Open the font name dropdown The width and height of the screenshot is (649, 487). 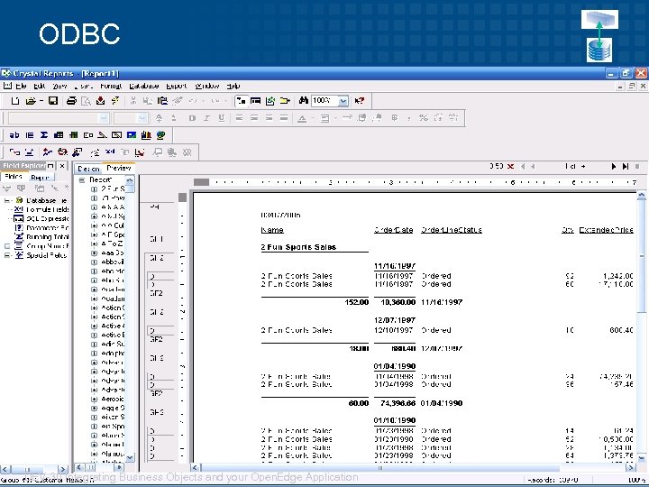pos(104,118)
